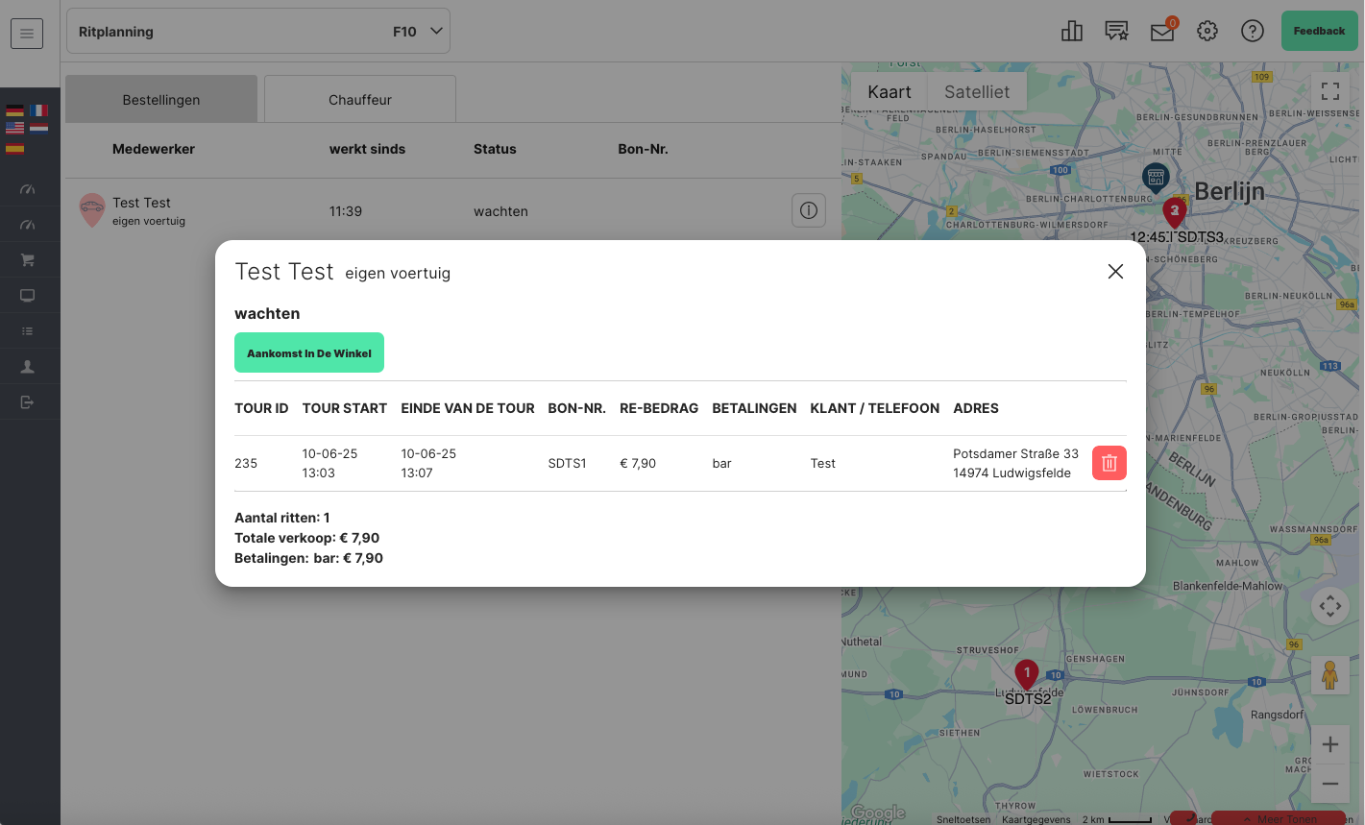Click the logout sidebar icon
Screen dimensions: 1365x825
pos(28,401)
